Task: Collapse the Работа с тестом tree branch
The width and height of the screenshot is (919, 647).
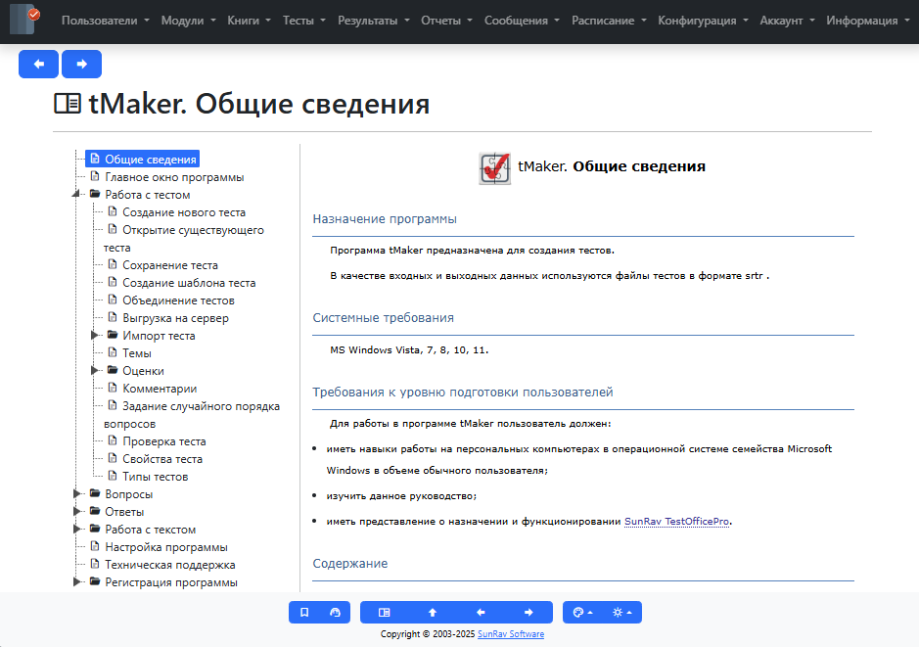Action: click(77, 194)
